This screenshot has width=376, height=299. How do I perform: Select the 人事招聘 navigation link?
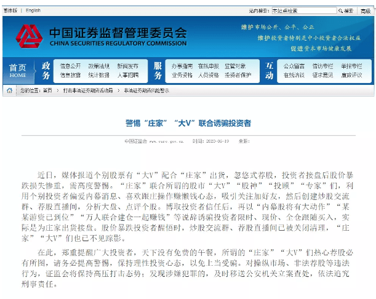click(x=127, y=75)
